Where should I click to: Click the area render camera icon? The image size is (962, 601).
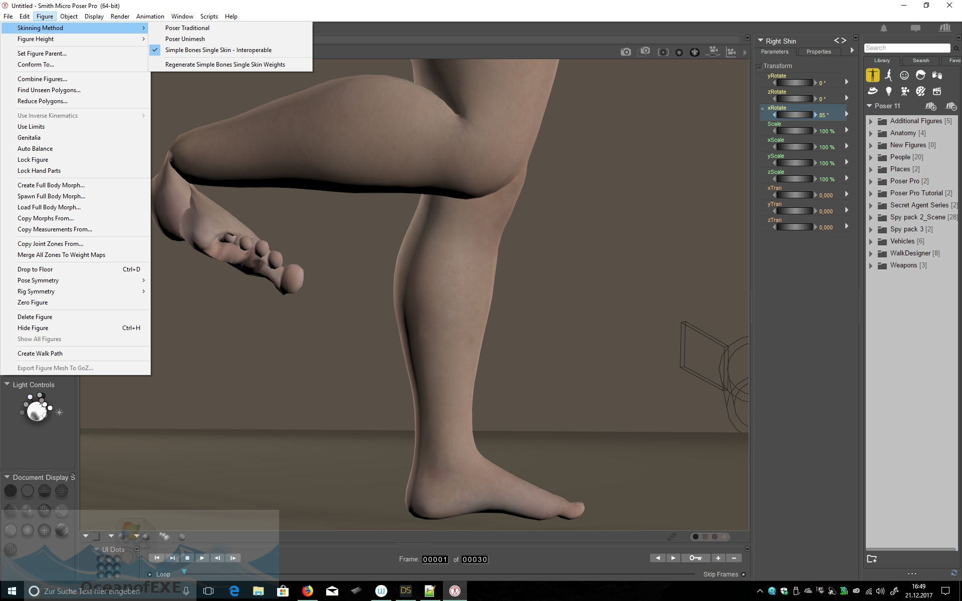coord(644,52)
